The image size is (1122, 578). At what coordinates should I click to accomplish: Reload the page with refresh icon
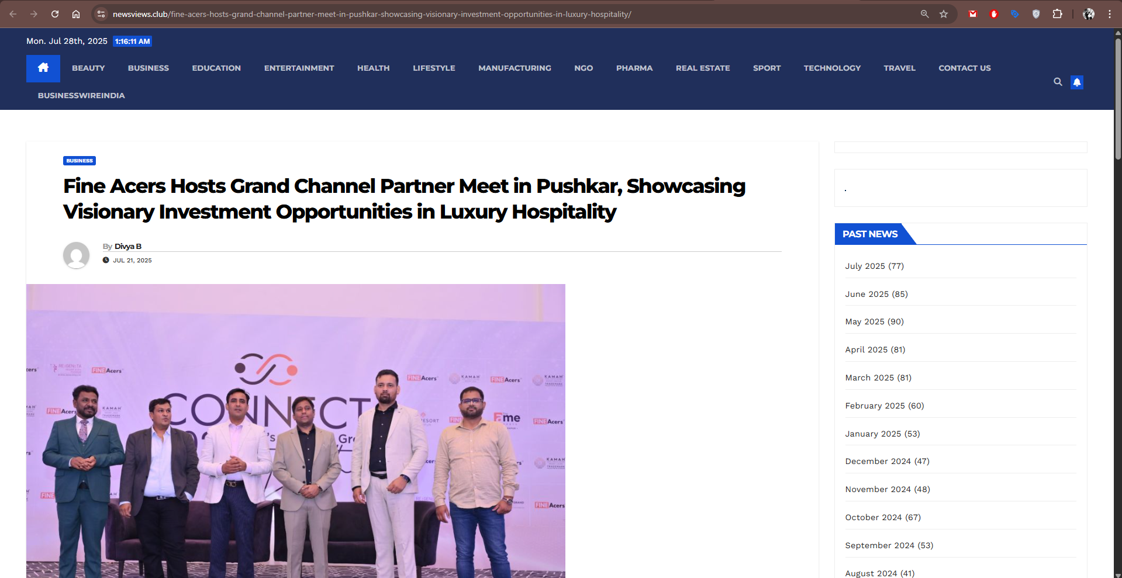[55, 14]
